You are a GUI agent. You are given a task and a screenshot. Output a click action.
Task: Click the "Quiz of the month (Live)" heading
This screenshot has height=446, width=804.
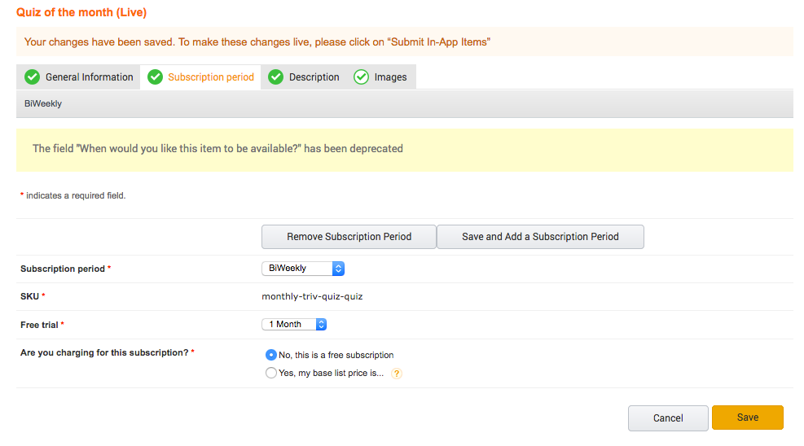coord(81,13)
